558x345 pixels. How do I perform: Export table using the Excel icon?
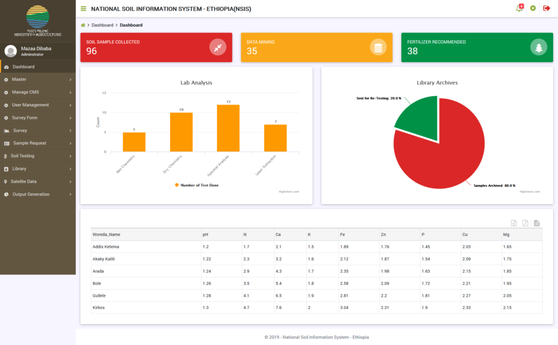513,223
